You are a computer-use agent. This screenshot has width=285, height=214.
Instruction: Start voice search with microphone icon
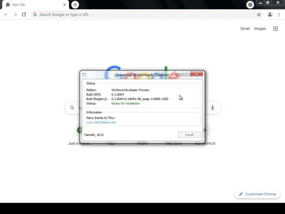tap(212, 108)
